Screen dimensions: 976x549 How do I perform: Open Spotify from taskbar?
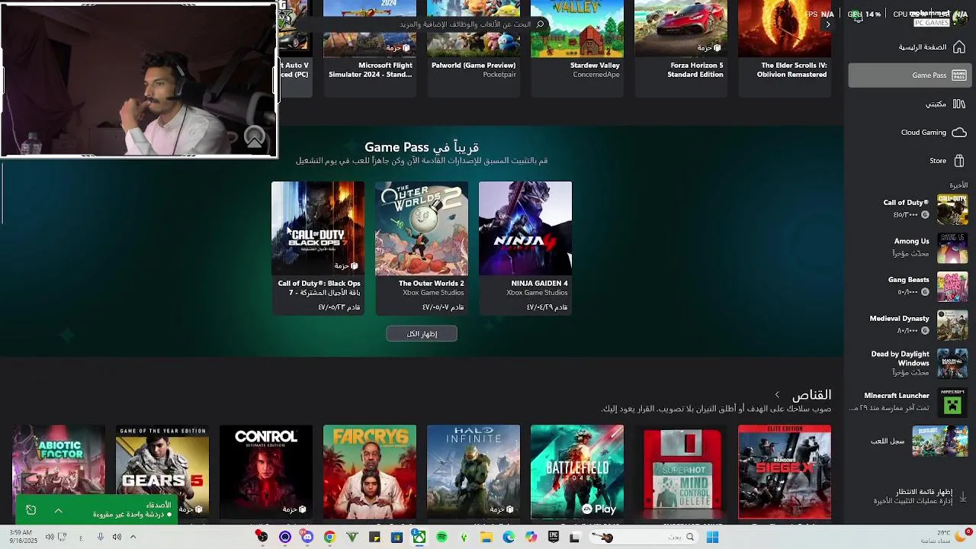(441, 538)
